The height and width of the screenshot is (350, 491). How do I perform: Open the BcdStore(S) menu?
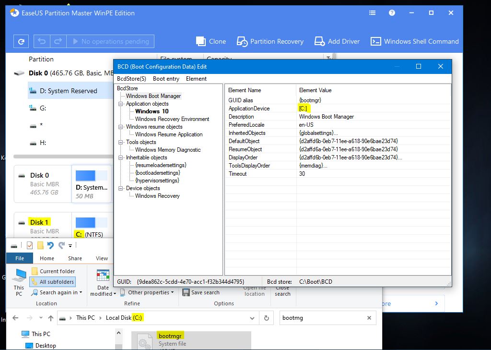131,79
